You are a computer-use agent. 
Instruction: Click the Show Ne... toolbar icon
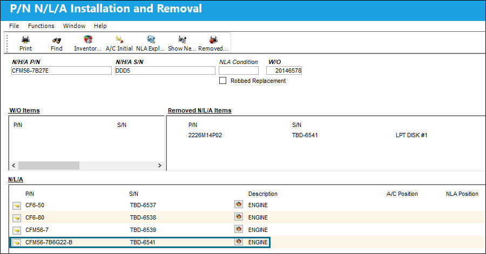pos(182,39)
